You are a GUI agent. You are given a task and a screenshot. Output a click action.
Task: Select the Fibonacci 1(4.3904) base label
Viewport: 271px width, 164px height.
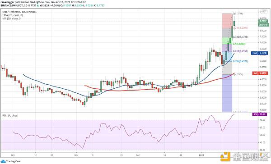238,74
